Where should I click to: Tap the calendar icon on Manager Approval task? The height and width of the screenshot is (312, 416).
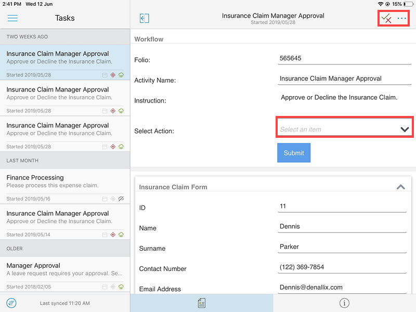click(105, 287)
